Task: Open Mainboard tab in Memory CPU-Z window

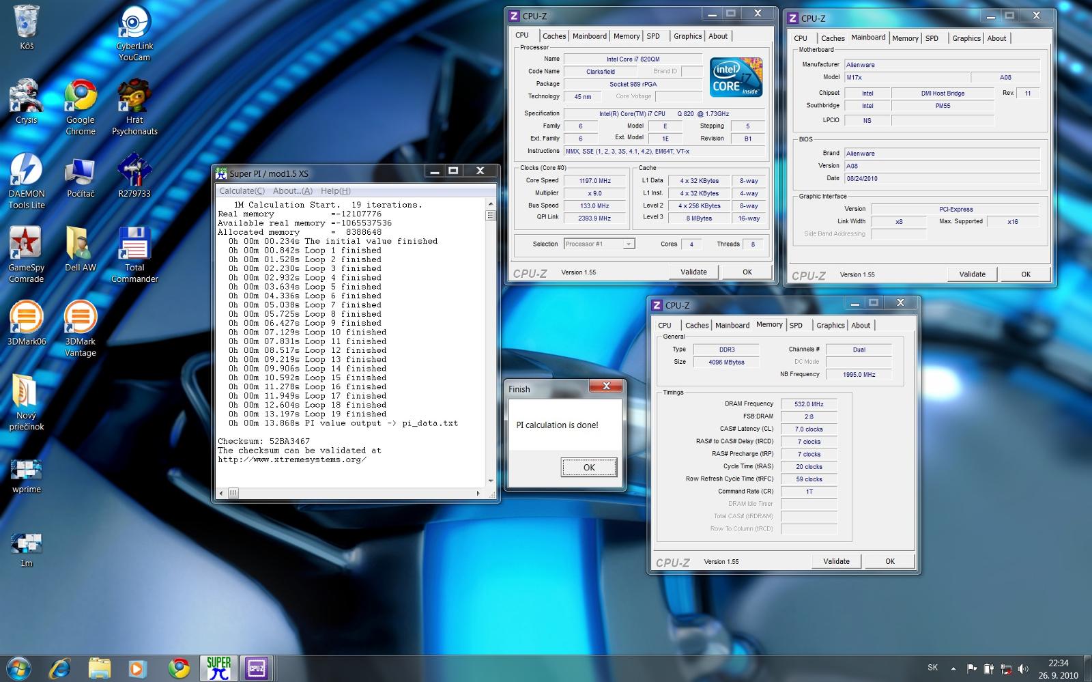Action: click(732, 326)
